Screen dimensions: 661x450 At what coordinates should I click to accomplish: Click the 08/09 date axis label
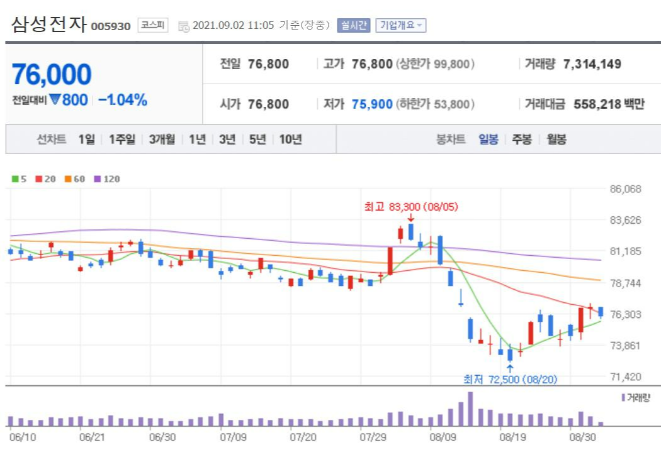point(443,437)
